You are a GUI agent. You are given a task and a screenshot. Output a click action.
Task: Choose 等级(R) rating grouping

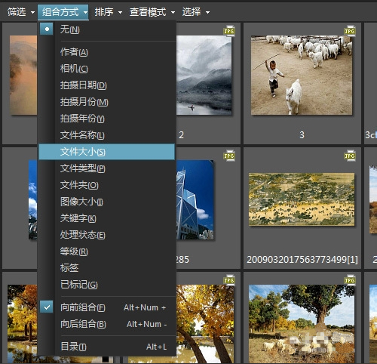(x=107, y=251)
